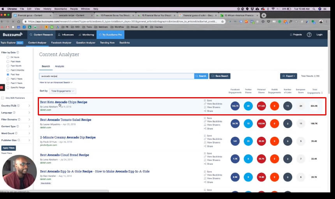Enable Only B2B Publishers checkbox

tap(3, 98)
